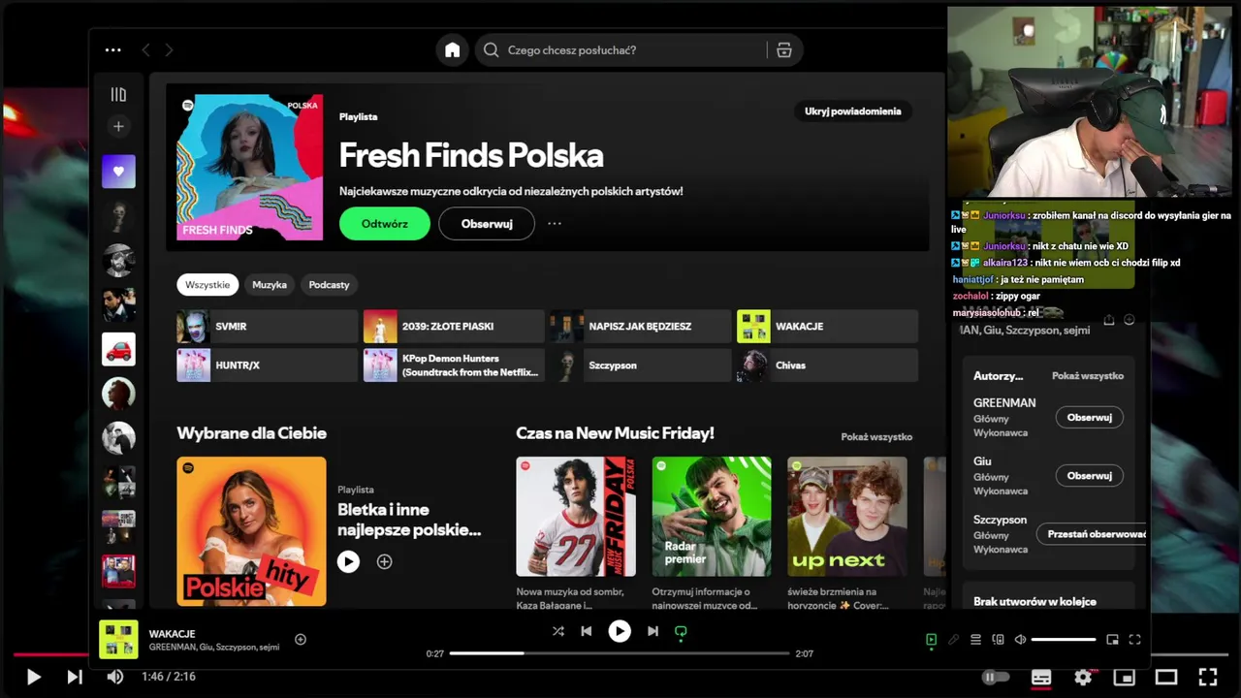Open more options dots next to Obserwuj
The width and height of the screenshot is (1241, 698).
pos(555,223)
